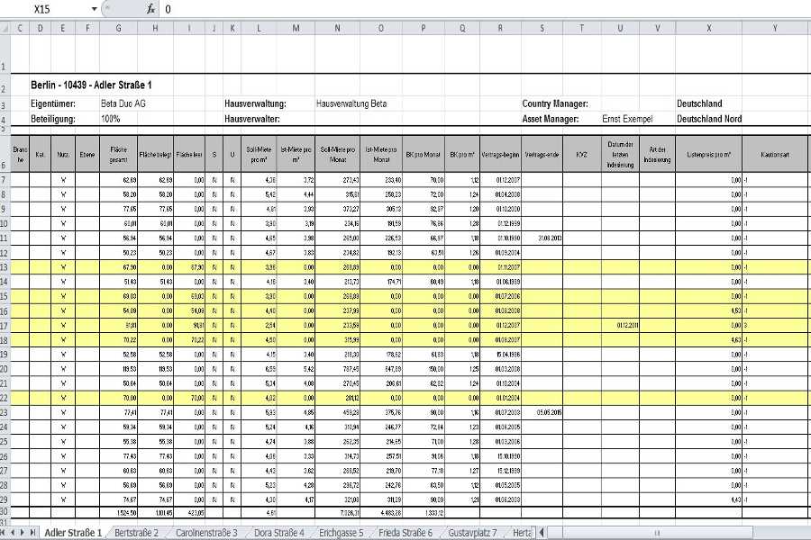Jump to the first sheet tab arrow
The image size is (811, 540).
[x=5, y=532]
